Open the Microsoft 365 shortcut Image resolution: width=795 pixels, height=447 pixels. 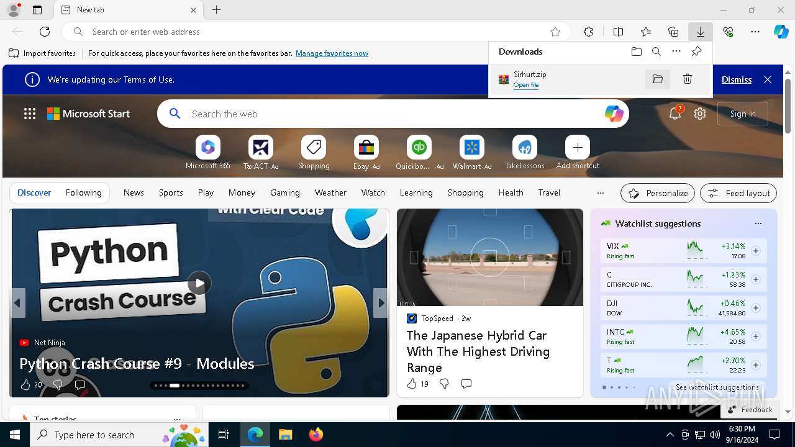(208, 153)
